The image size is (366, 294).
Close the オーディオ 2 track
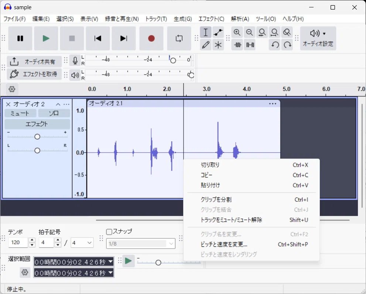click(x=8, y=104)
